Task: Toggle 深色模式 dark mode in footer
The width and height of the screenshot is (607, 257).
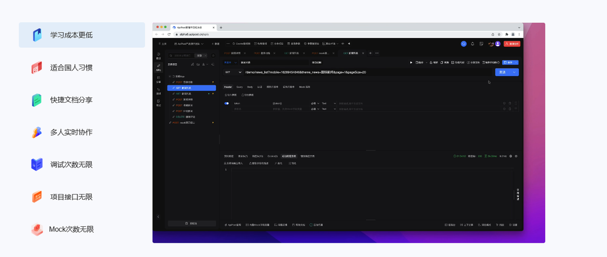Action: coord(485,225)
